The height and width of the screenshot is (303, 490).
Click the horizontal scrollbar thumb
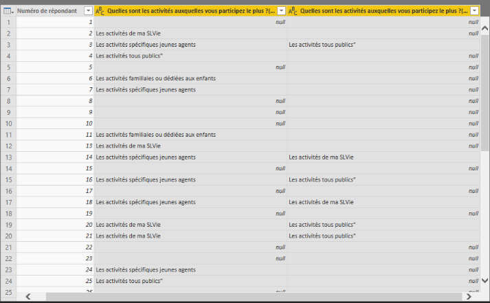(254, 296)
